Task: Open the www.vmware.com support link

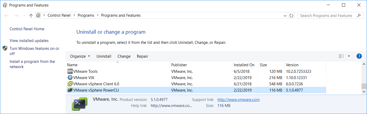Action: (238, 100)
